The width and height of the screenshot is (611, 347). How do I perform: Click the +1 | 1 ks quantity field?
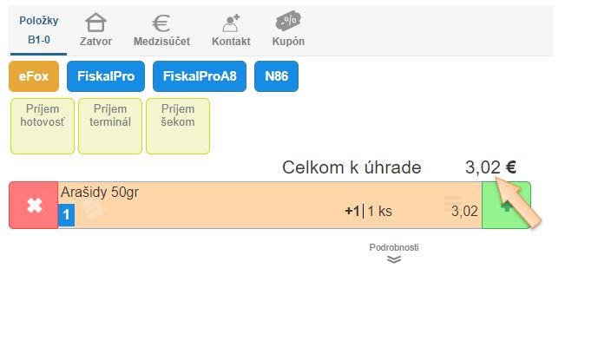click(368, 211)
